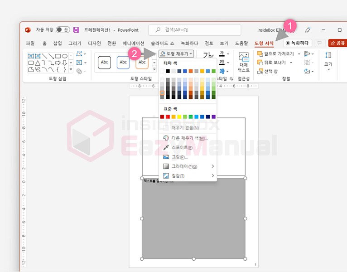Open the Alt Text (대체 텍스트) button
The width and height of the screenshot is (347, 272).
tap(244, 62)
